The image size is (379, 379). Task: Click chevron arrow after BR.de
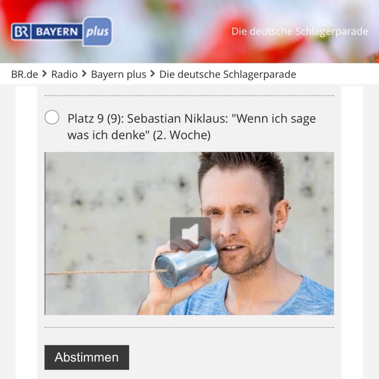(x=45, y=74)
